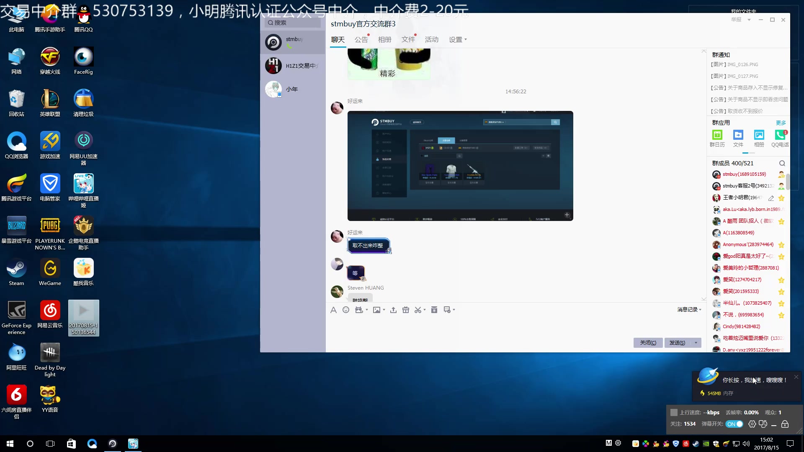Image resolution: width=804 pixels, height=452 pixels.
Task: Click the stream stop square on overlay
Action: [674, 412]
